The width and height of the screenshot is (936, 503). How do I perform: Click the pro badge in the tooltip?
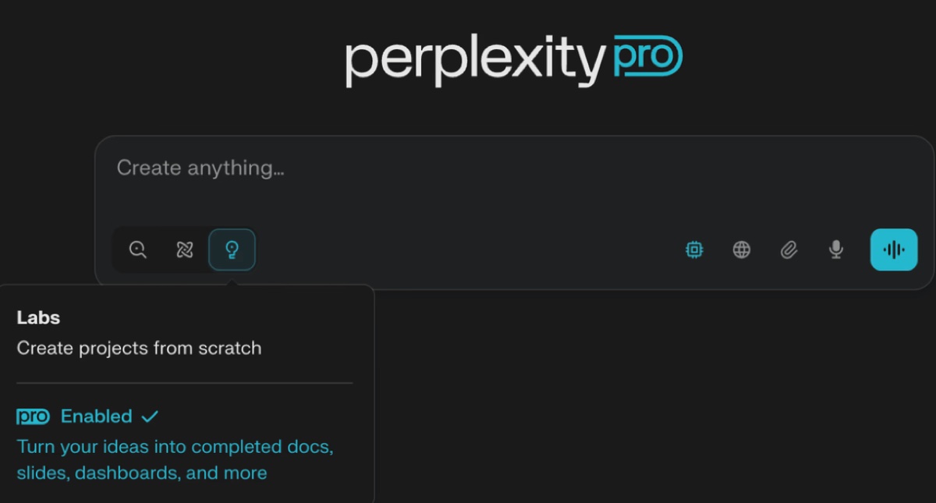click(x=33, y=416)
